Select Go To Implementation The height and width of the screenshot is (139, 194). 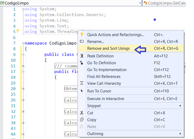click(107, 70)
